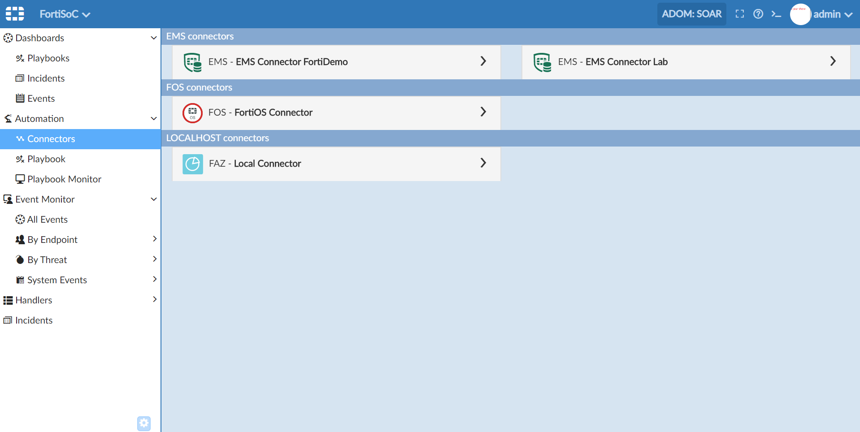Image resolution: width=860 pixels, height=432 pixels.
Task: Click EMS Connector Lab shield icon
Action: coord(543,62)
